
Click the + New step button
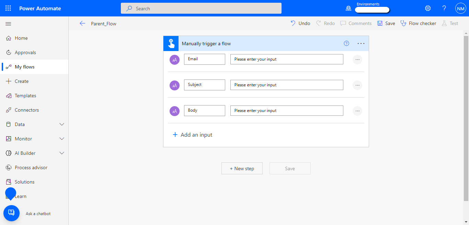(242, 168)
